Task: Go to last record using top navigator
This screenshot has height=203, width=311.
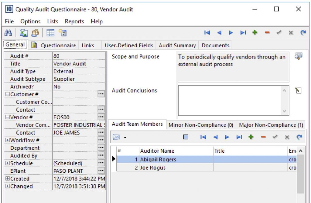Action: click(243, 33)
